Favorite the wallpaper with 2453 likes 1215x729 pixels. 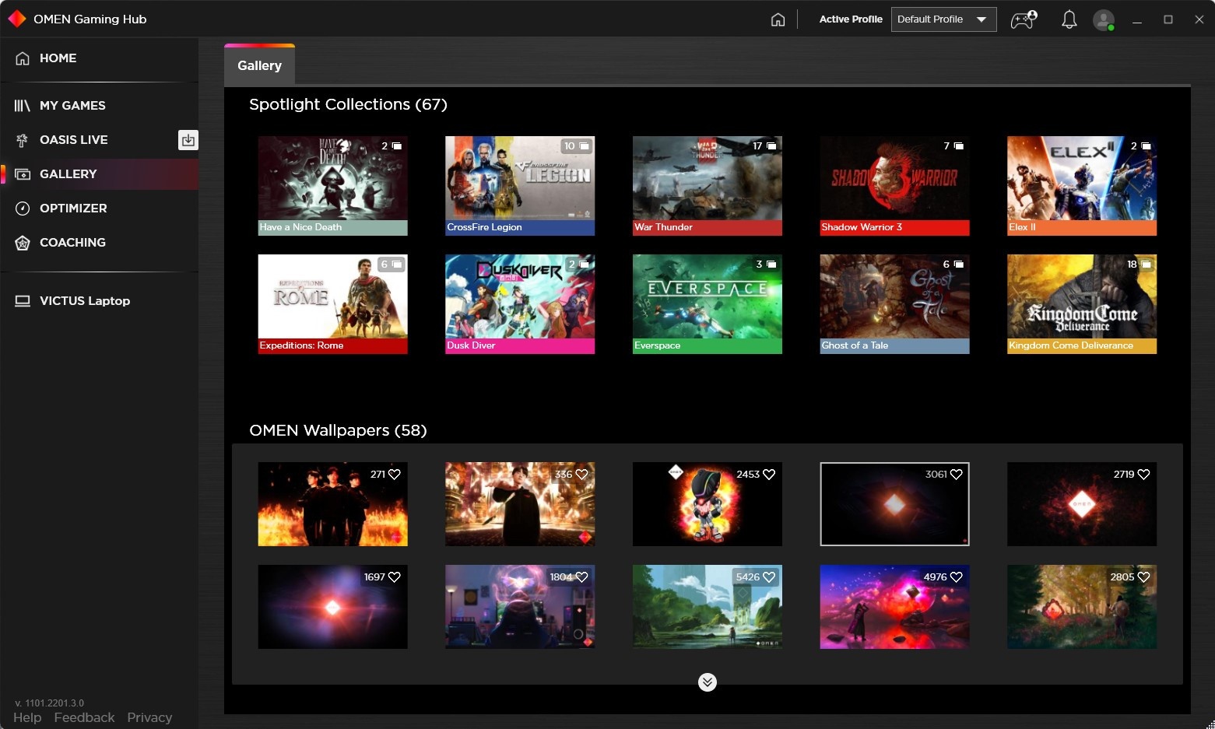769,475
